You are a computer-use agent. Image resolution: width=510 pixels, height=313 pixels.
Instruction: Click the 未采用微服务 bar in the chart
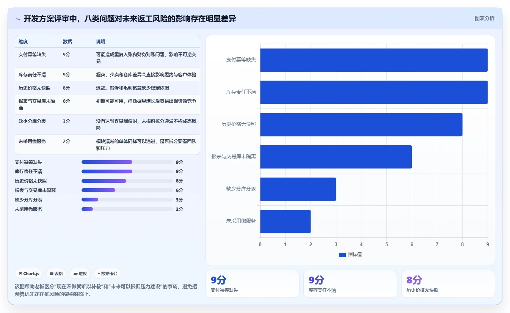tap(286, 221)
